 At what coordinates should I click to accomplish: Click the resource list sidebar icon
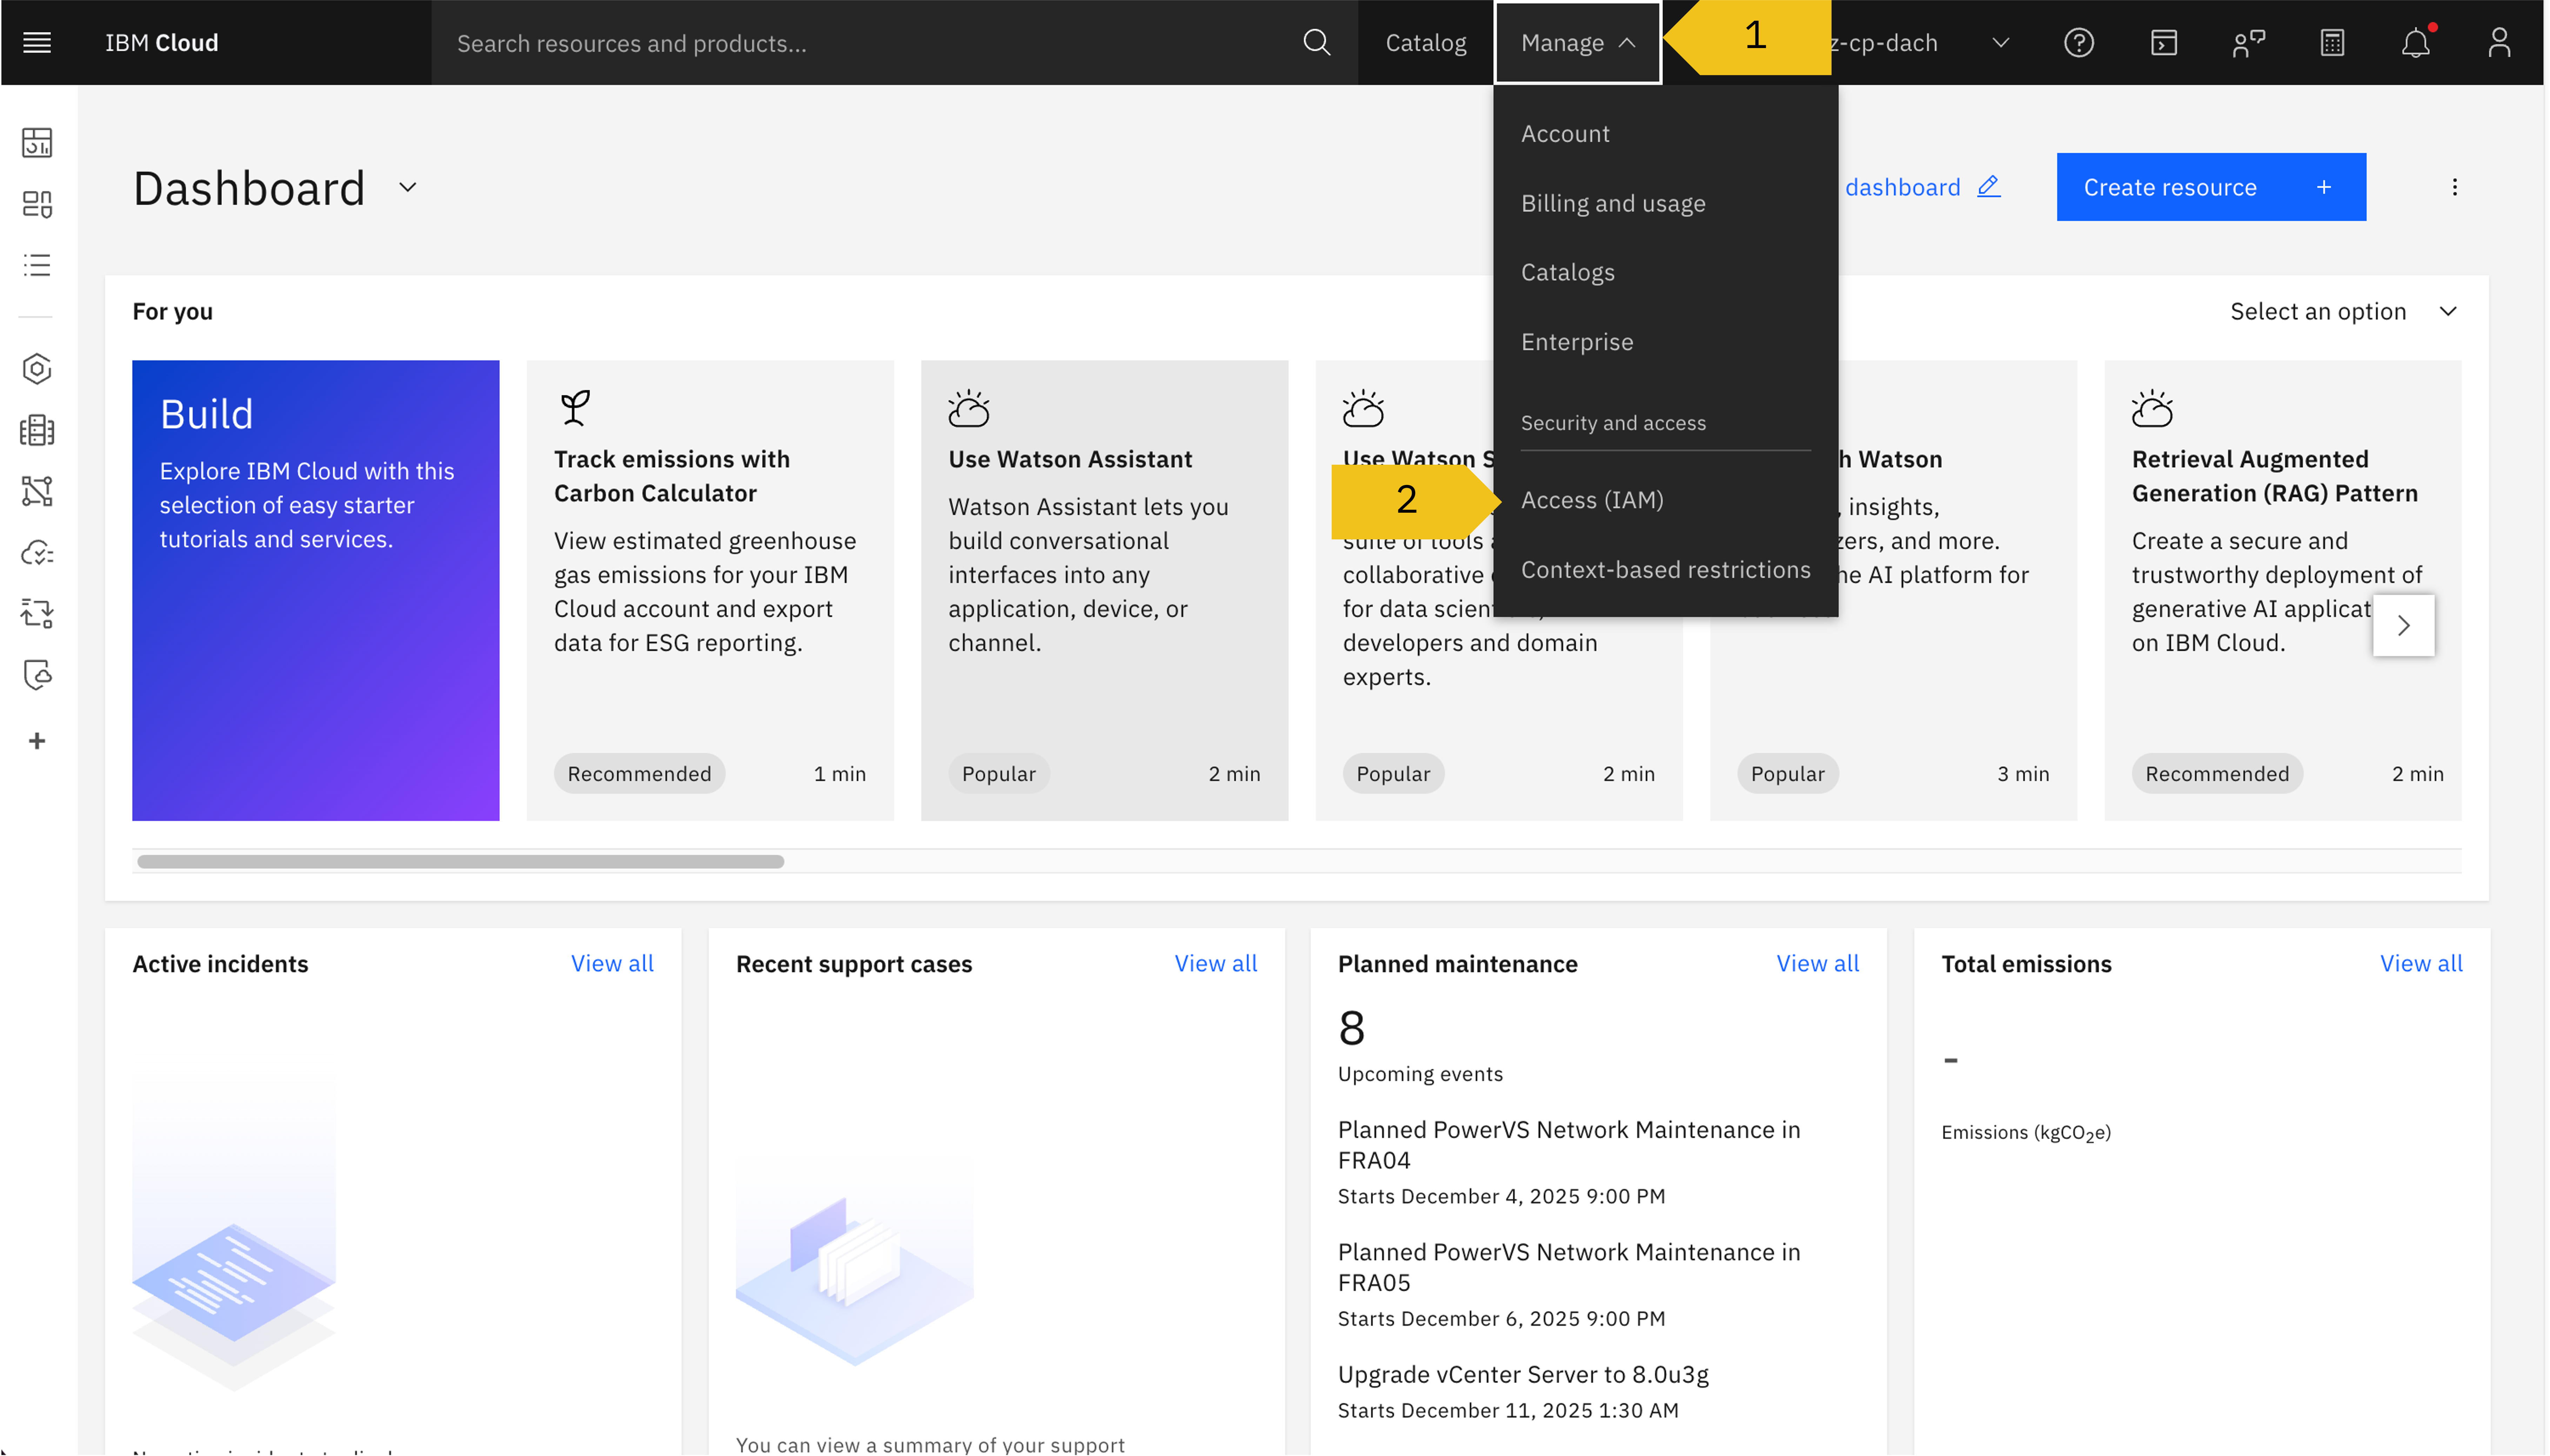37,265
